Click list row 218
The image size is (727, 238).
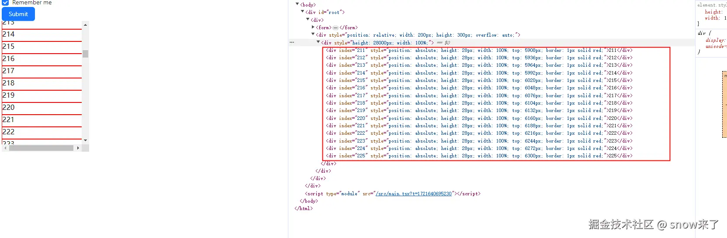click(x=42, y=84)
